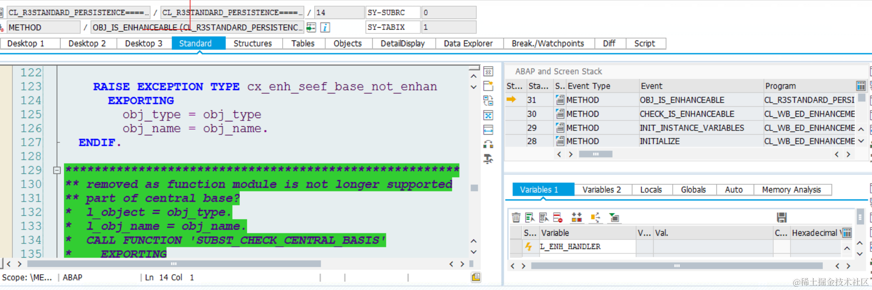
Task: Click the close tool icon beside the code editor
Action: (488, 72)
